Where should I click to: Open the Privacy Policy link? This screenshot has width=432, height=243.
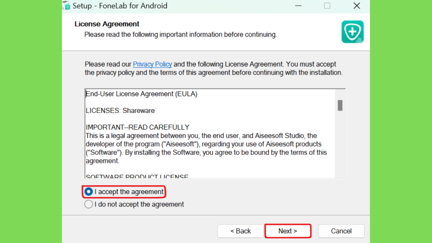[152, 64]
